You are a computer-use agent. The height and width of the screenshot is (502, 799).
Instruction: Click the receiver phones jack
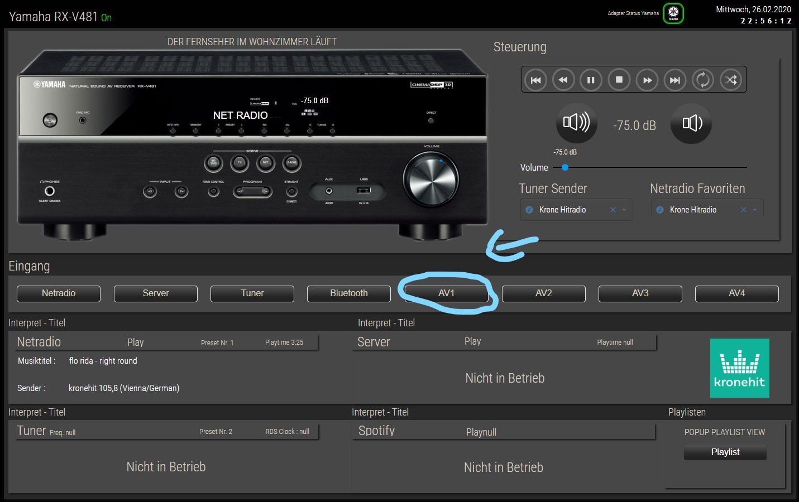click(x=50, y=191)
